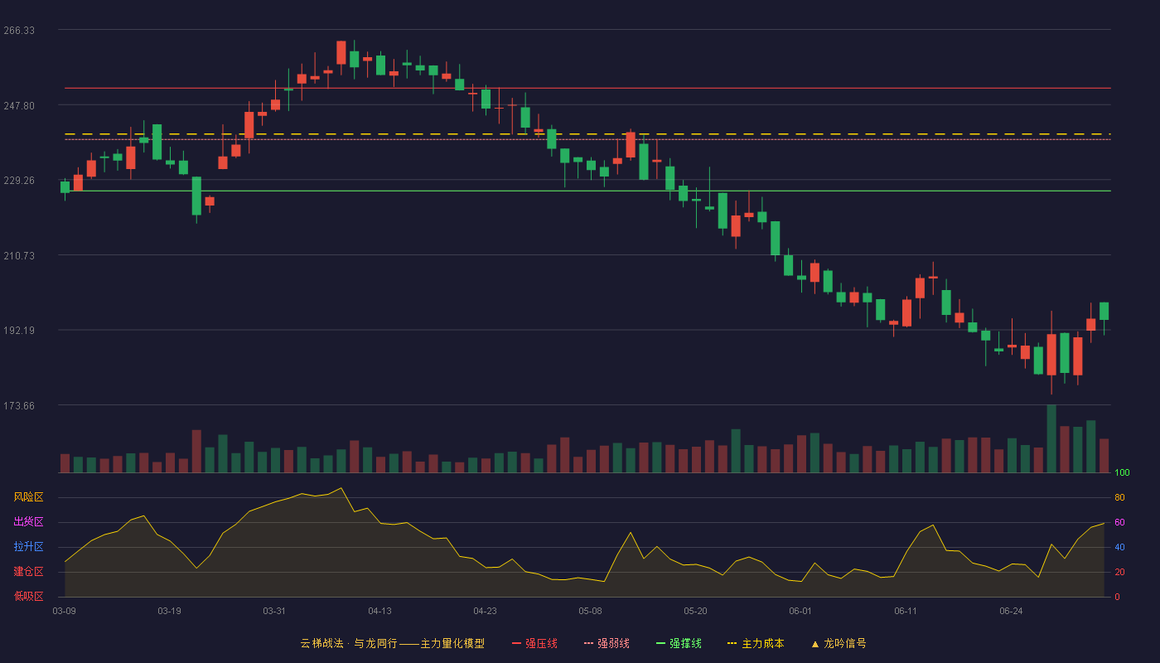Select the 266.33 price axis label
Screen dimensions: 1160x663
tap(19, 31)
